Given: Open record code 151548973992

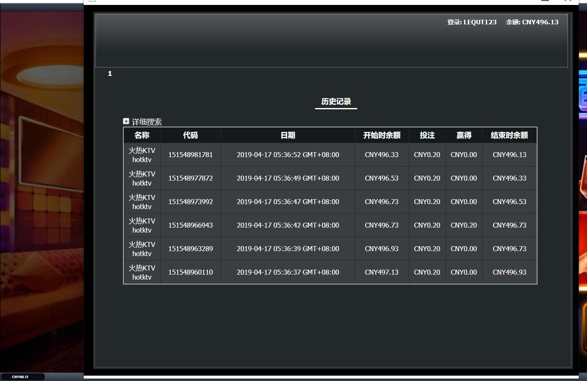Looking at the screenshot, I should (x=191, y=202).
